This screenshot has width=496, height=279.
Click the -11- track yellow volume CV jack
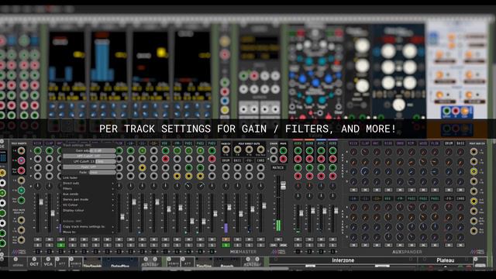coord(143,167)
